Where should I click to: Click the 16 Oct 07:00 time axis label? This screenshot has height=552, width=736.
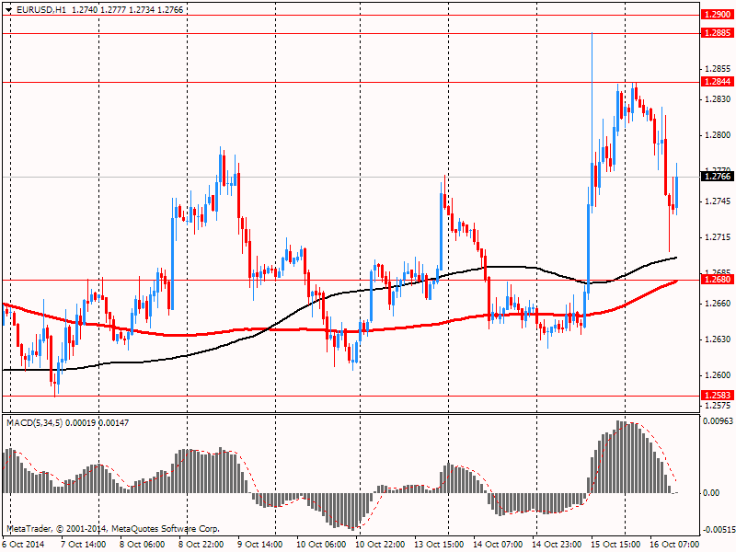point(674,544)
